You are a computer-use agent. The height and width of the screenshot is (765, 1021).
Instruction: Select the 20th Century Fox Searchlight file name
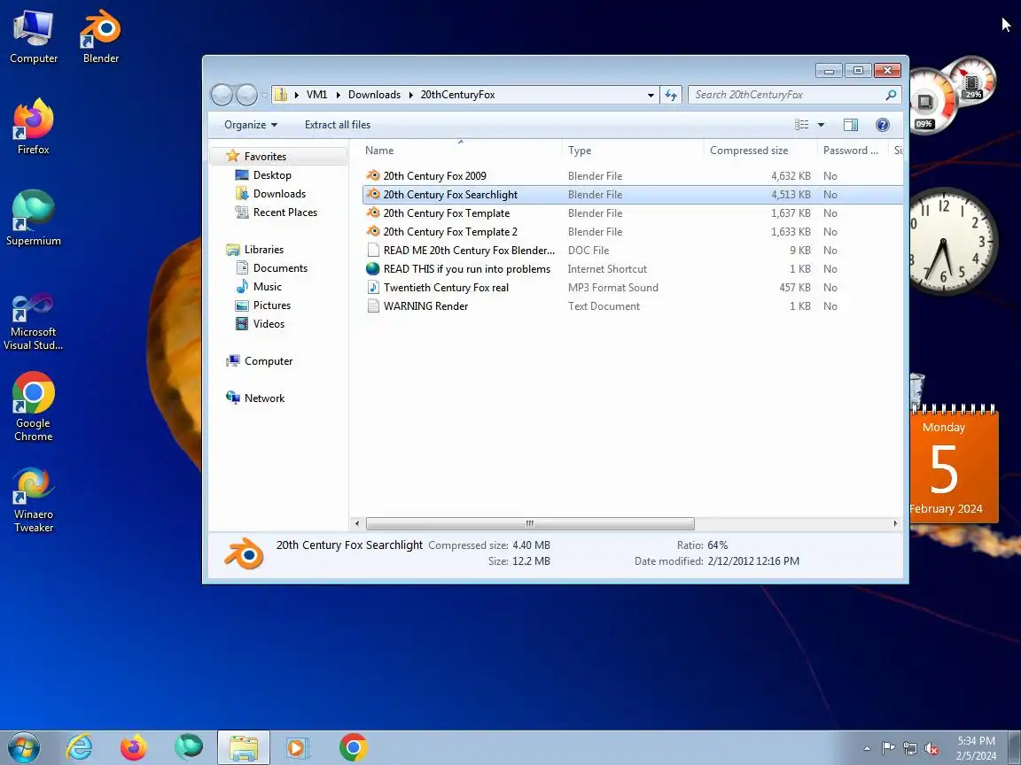pos(450,195)
